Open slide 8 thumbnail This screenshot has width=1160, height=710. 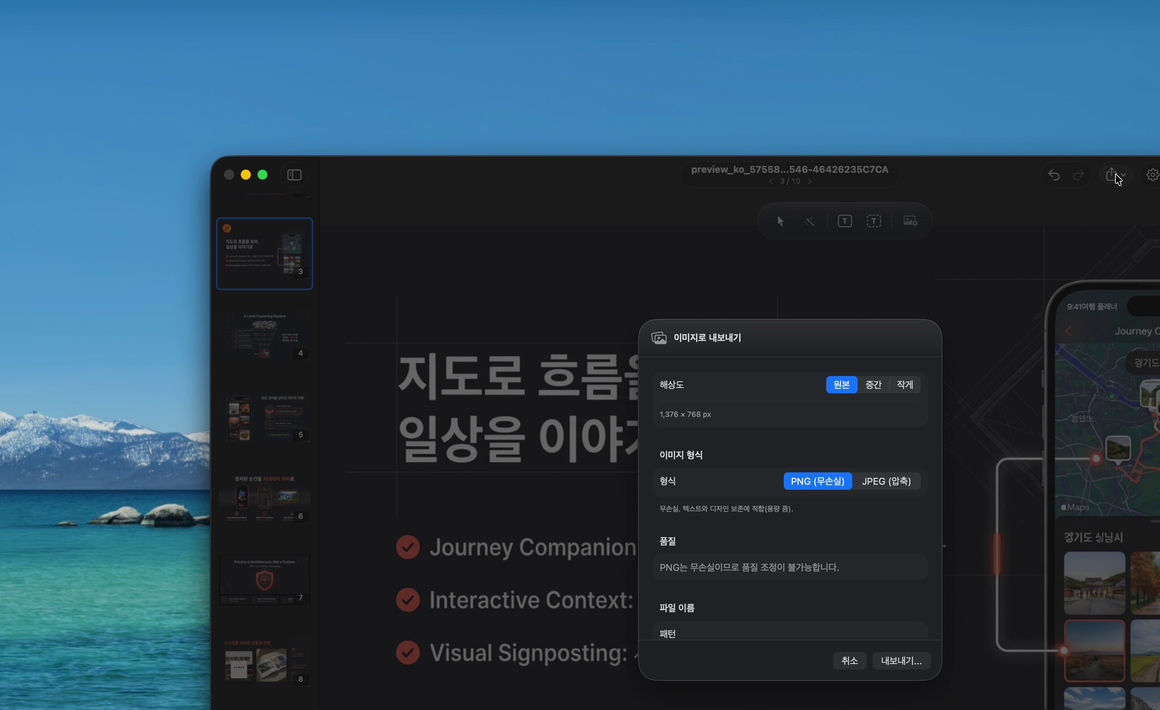265,661
